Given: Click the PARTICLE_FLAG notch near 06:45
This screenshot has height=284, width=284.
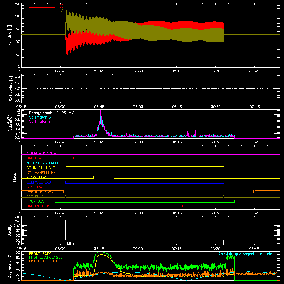Looking at the screenshot, I should [254, 192].
